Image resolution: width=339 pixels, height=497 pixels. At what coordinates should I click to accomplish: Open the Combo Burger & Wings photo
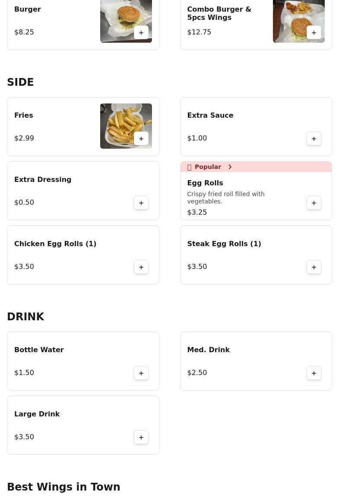[x=299, y=21]
